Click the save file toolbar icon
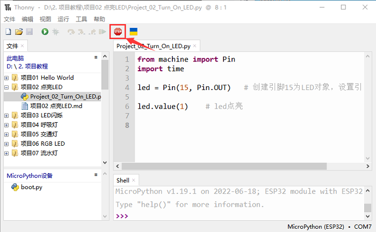376x232 pixels. (x=29, y=32)
